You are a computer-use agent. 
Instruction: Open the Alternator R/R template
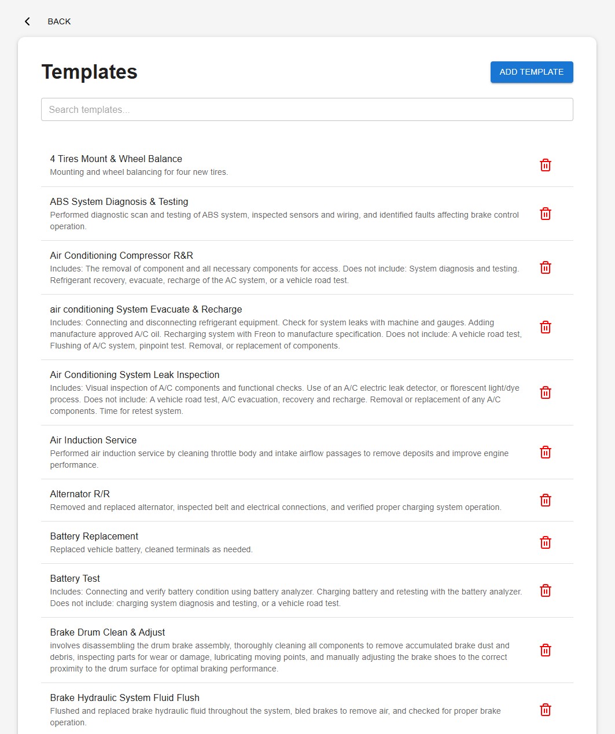80,494
